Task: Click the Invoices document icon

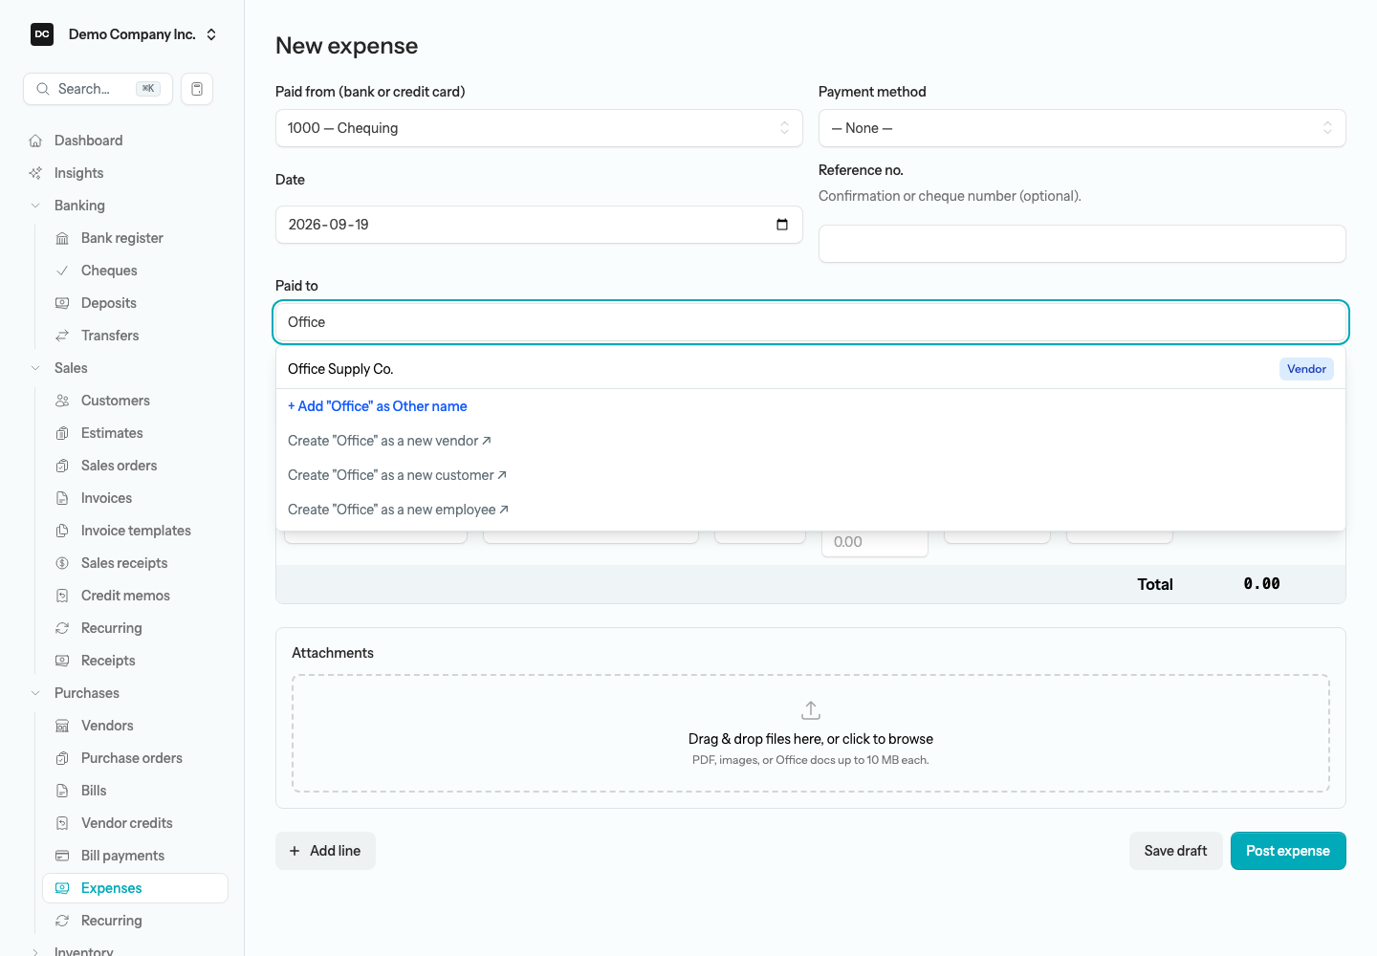Action: click(62, 498)
